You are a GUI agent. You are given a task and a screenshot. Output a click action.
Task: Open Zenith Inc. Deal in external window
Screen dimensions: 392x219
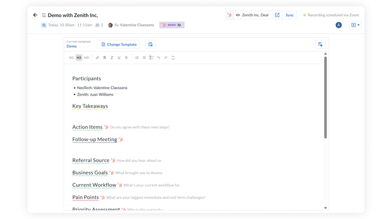click(277, 15)
